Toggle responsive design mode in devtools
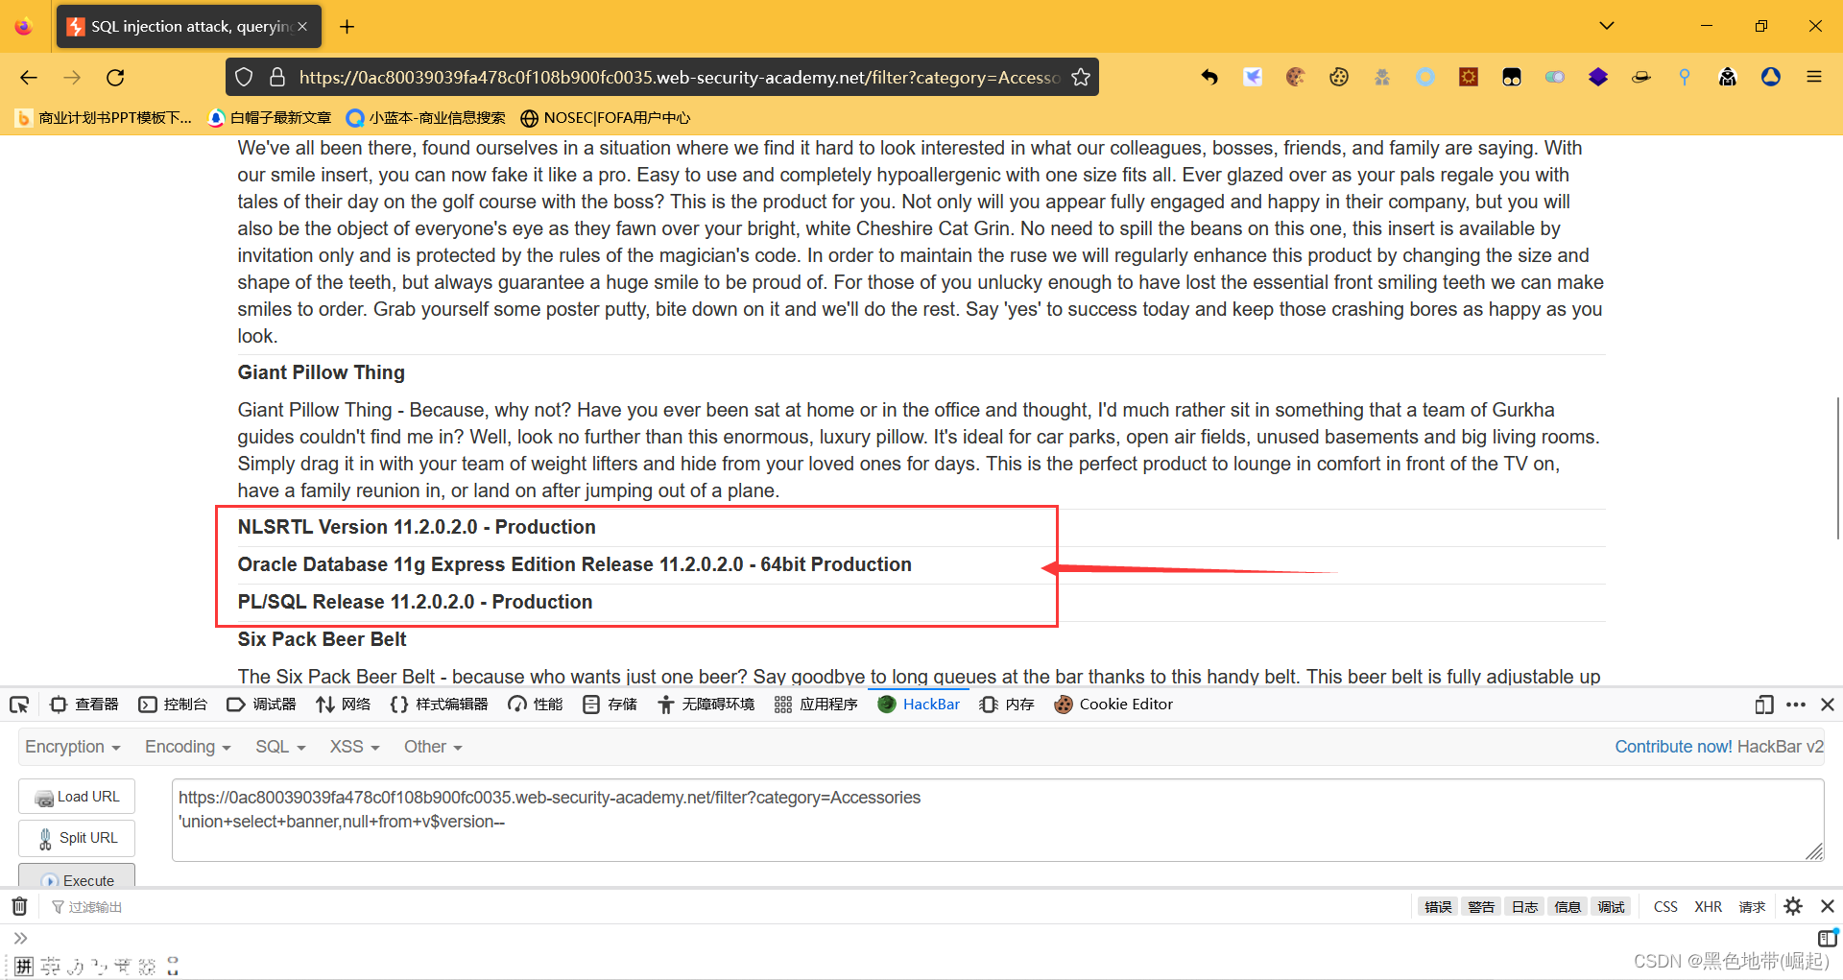Image resolution: width=1843 pixels, height=980 pixels. point(1764,705)
